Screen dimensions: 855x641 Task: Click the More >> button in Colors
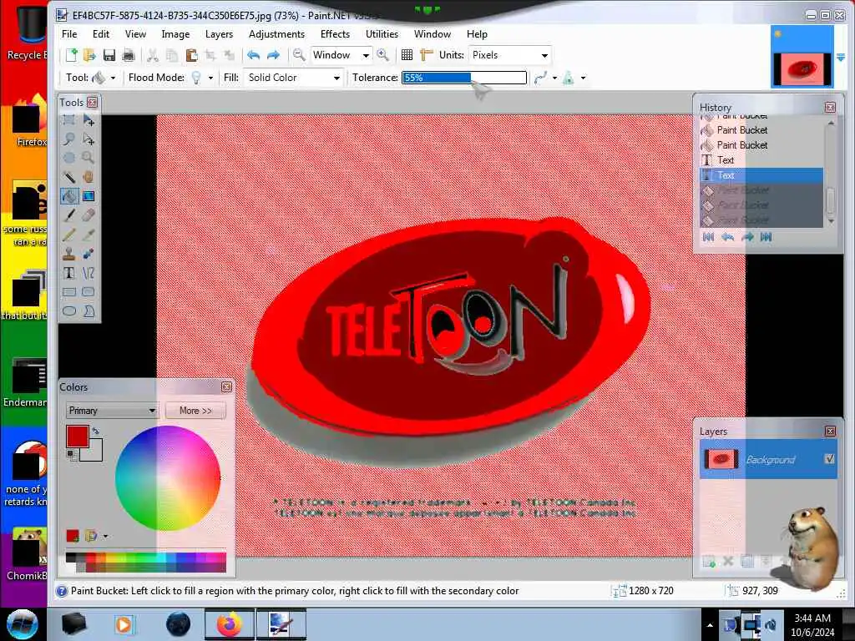(195, 411)
